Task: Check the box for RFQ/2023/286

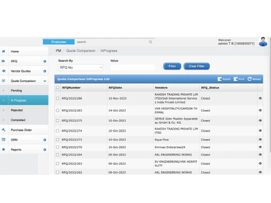Action: 57,99
